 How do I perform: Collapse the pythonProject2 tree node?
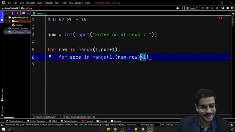(x=6, y=18)
